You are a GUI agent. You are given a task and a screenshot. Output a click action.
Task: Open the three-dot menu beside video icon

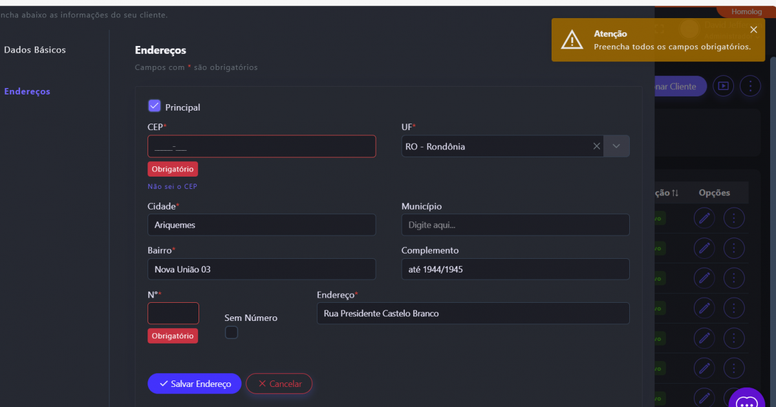750,86
